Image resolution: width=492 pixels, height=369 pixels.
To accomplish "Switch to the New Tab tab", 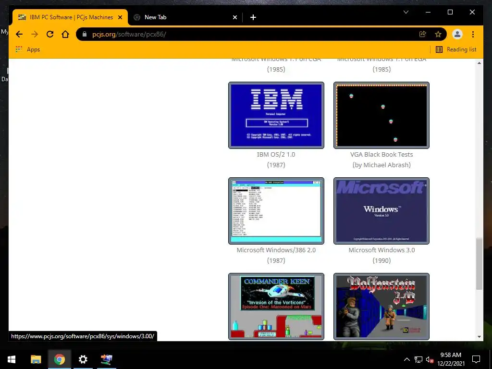I will [185, 17].
